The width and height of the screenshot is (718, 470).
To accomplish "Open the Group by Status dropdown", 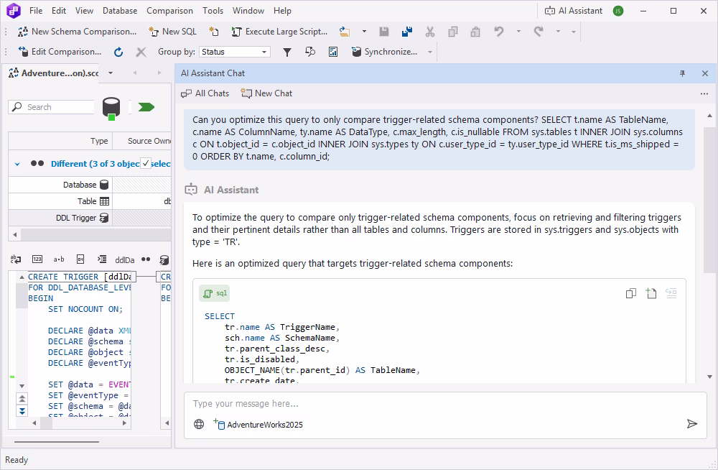I will [x=235, y=52].
